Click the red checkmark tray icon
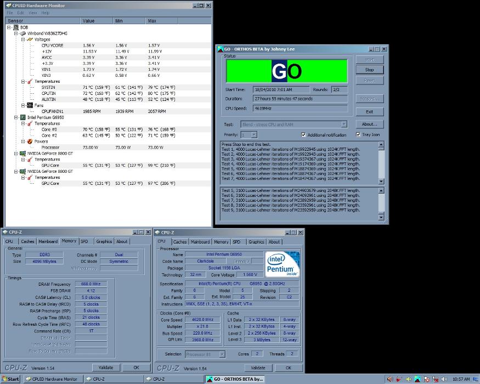The image size is (480, 384). click(399, 379)
